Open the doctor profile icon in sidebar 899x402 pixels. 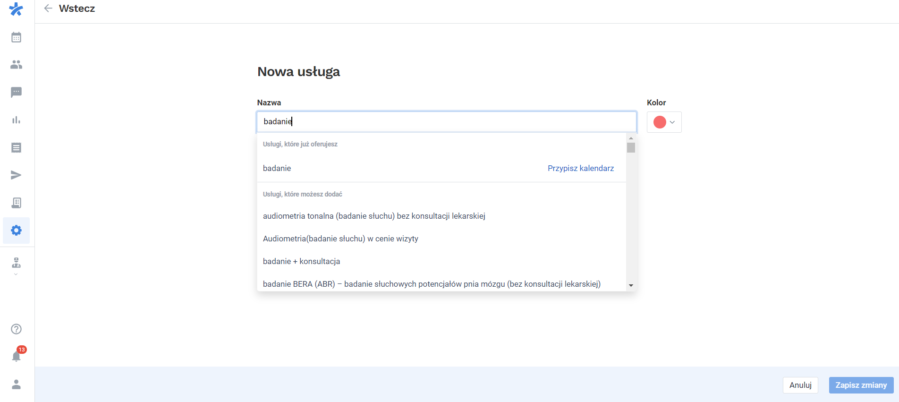coord(16,262)
